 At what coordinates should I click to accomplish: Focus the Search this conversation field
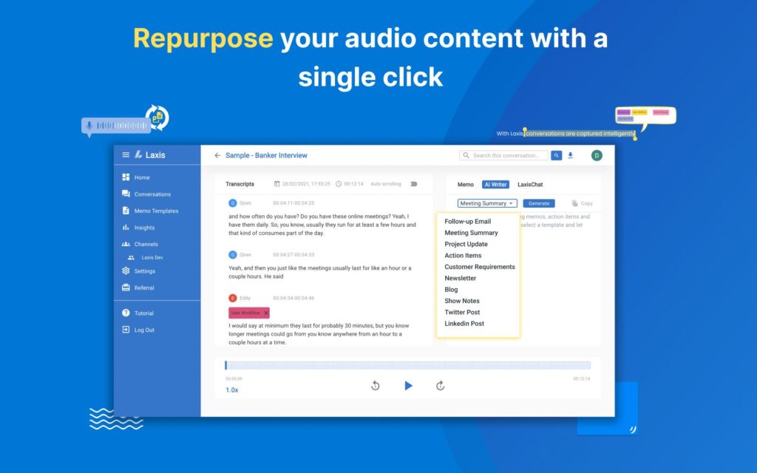(x=503, y=155)
